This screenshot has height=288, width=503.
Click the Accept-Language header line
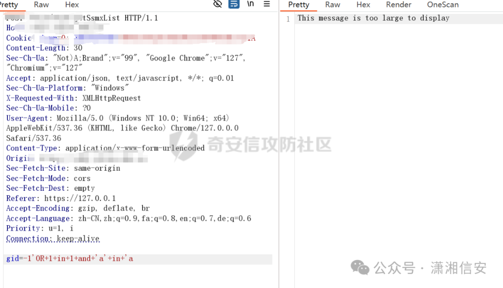tap(129, 219)
